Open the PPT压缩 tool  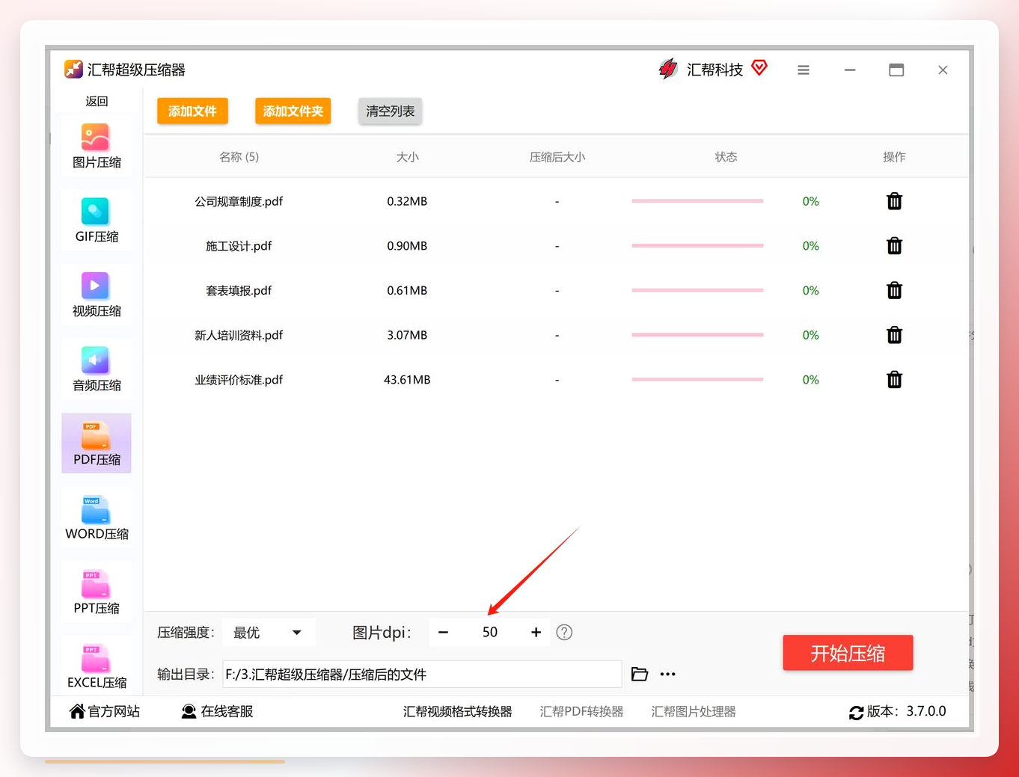(x=96, y=592)
